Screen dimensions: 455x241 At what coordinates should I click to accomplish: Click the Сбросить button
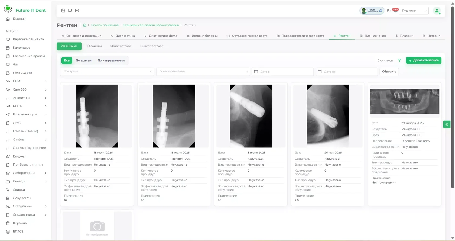pyautogui.click(x=389, y=72)
